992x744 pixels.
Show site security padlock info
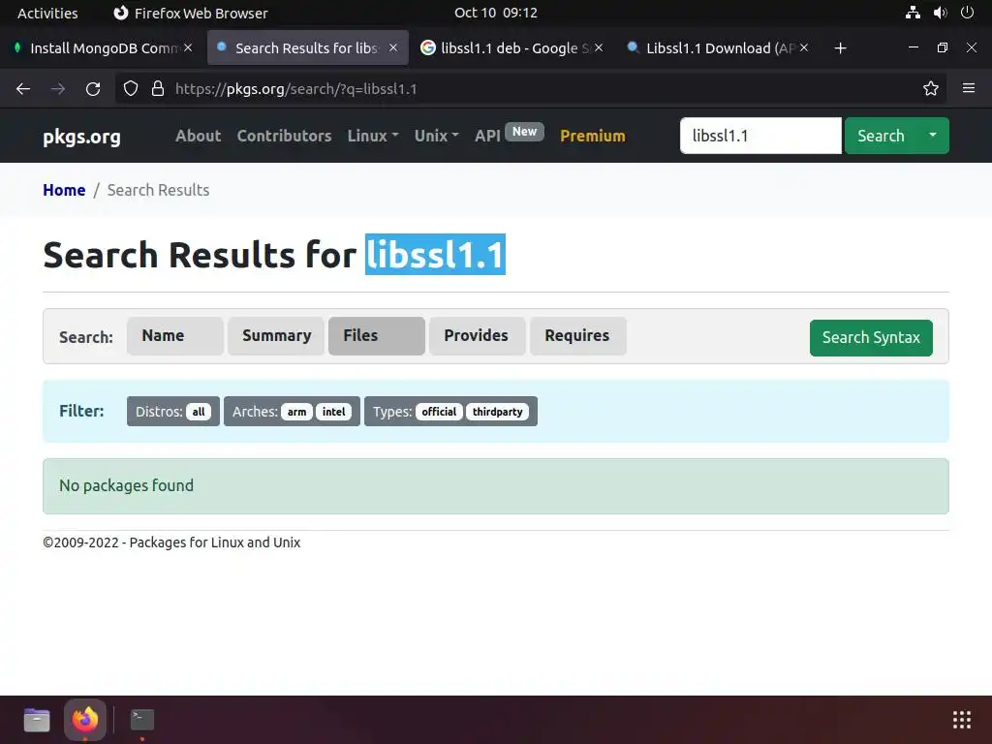click(x=158, y=88)
